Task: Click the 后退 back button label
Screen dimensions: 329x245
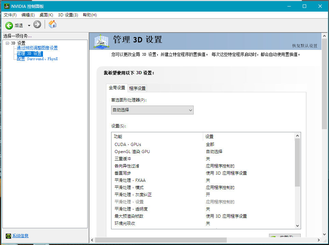Action: click(x=19, y=25)
